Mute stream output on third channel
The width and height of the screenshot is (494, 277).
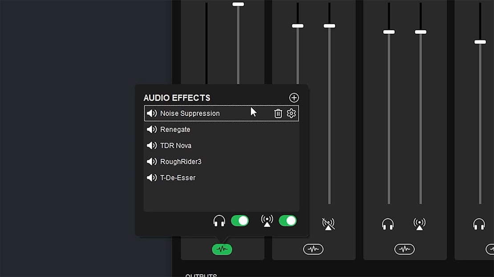tap(419, 224)
